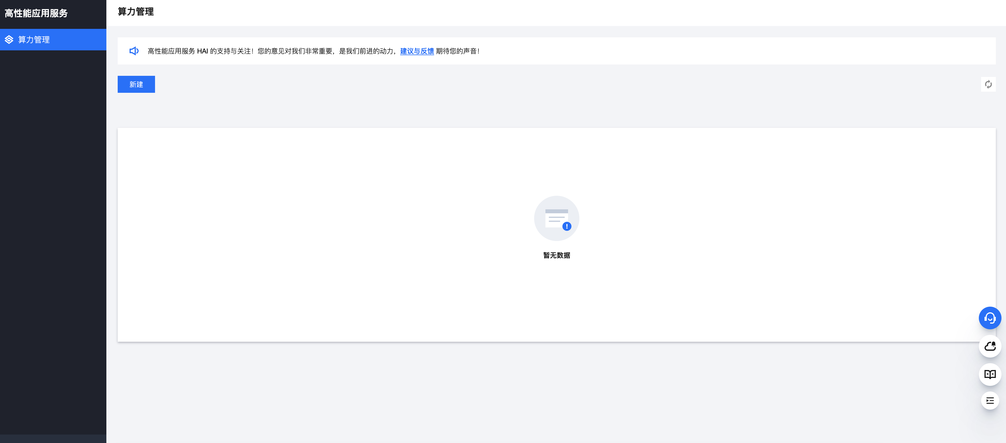Click the collapse menu list icon

point(990,400)
